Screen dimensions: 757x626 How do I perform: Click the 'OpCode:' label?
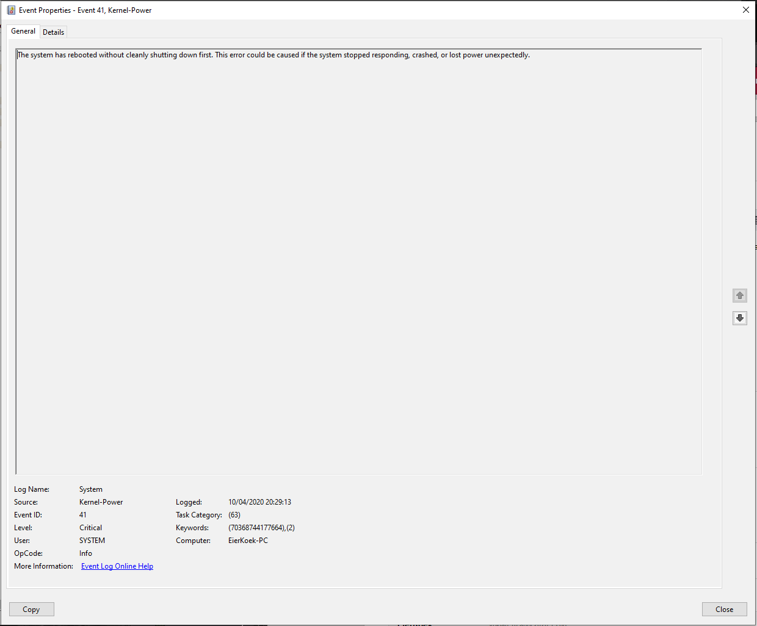(x=28, y=553)
